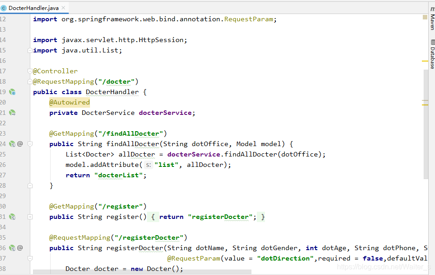Toggle fold marker beside @RequestMapping("/docter")
Screen dimensions: 435x275
tap(30, 81)
